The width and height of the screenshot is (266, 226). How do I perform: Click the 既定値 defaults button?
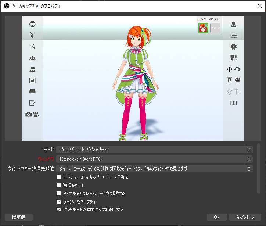point(19,217)
